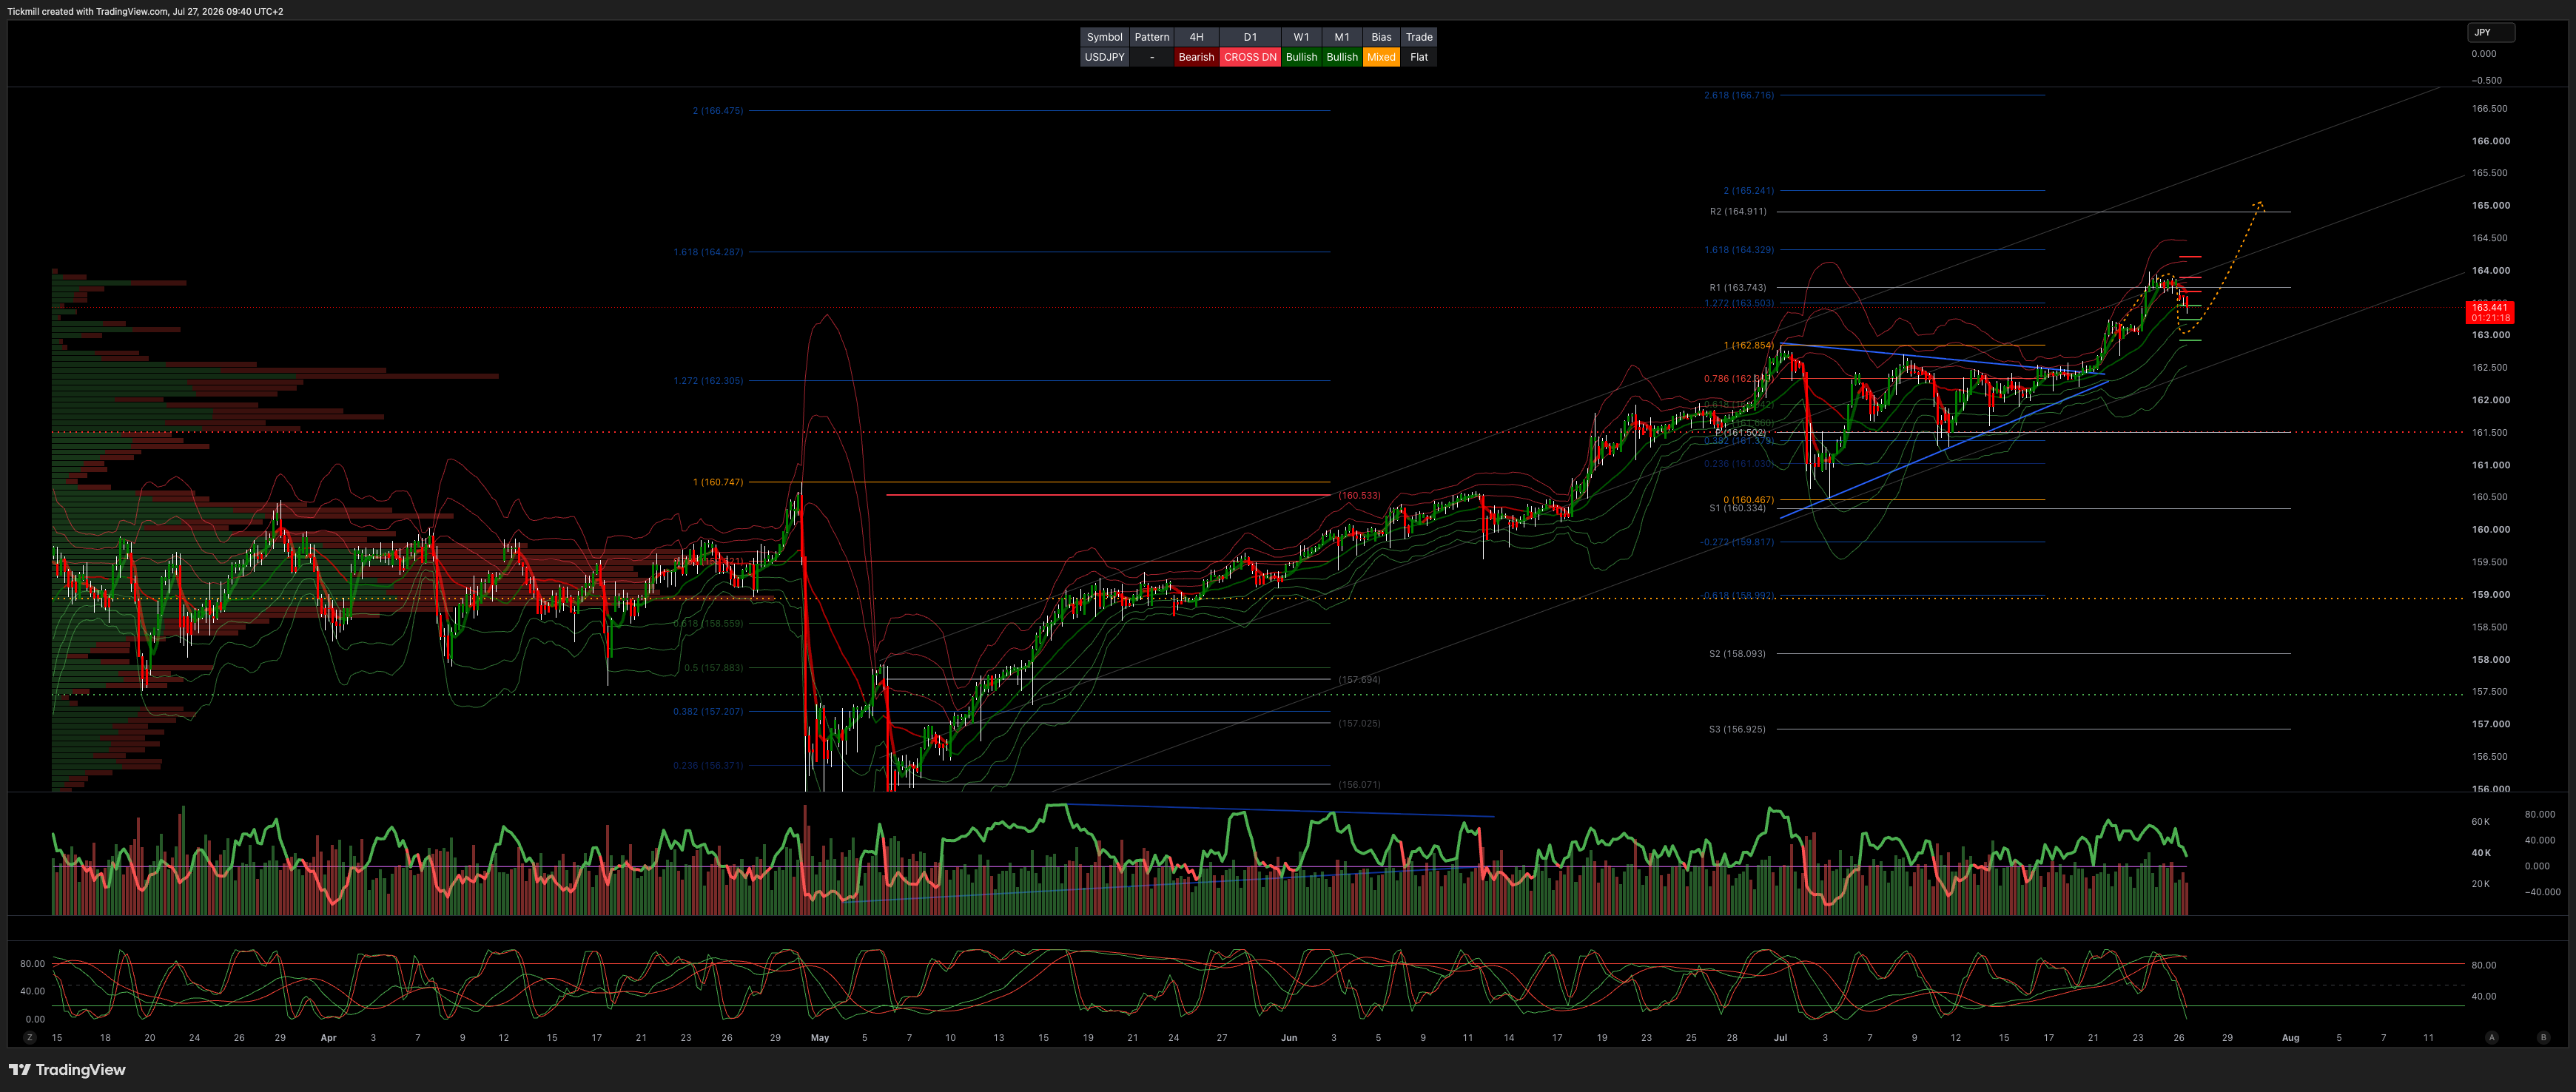Open the JPY currency selector box
The height and width of the screenshot is (1092, 2576).
[x=2490, y=32]
